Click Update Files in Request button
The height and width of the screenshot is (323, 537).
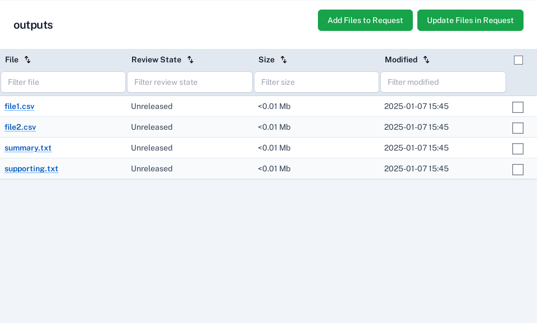click(470, 20)
